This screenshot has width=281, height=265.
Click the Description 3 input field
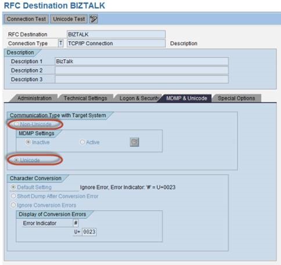(142, 79)
